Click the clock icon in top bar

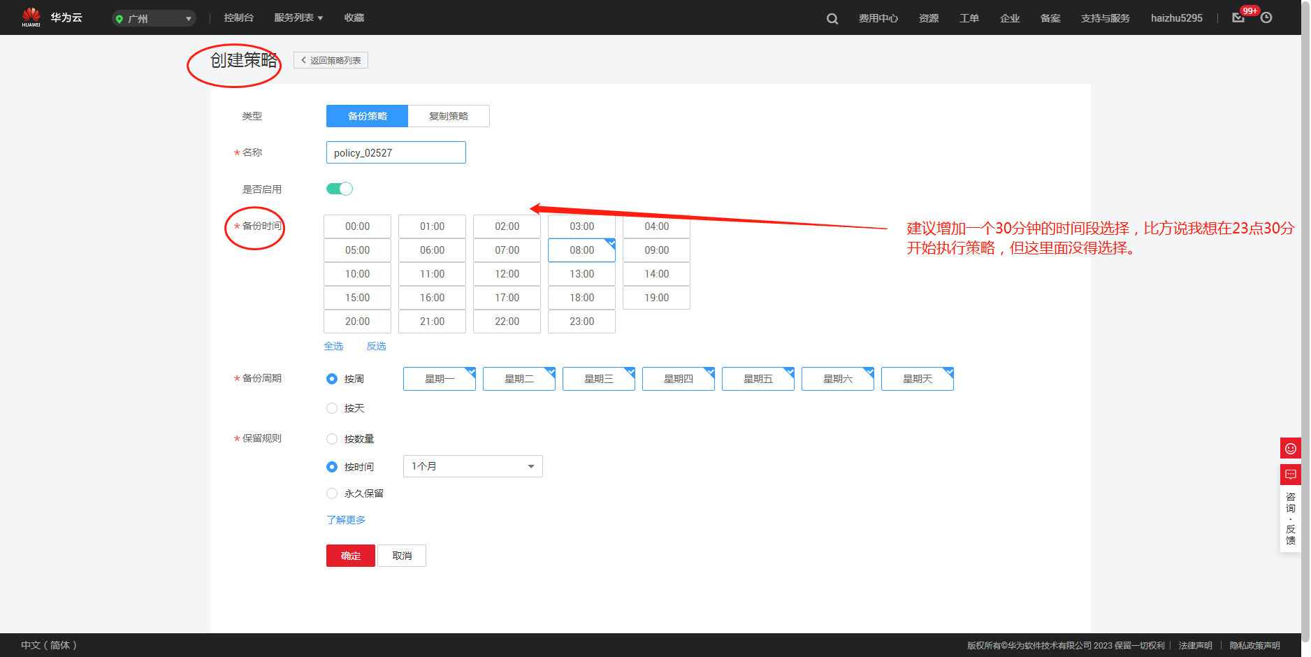(1266, 18)
